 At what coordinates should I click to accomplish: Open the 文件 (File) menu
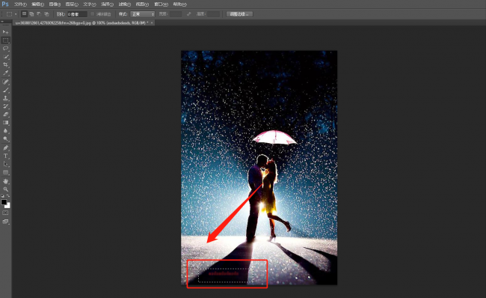click(20, 4)
